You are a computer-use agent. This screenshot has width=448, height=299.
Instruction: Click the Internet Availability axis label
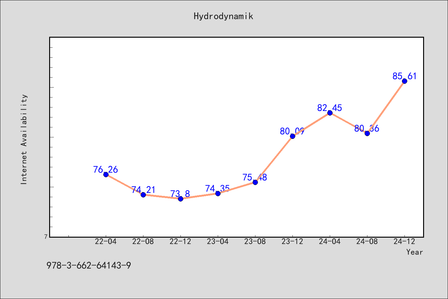[24, 139]
